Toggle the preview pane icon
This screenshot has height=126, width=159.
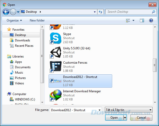[142, 20]
